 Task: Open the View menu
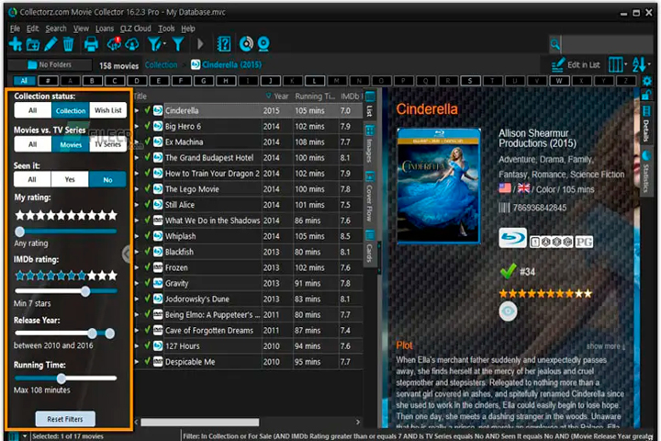(81, 28)
